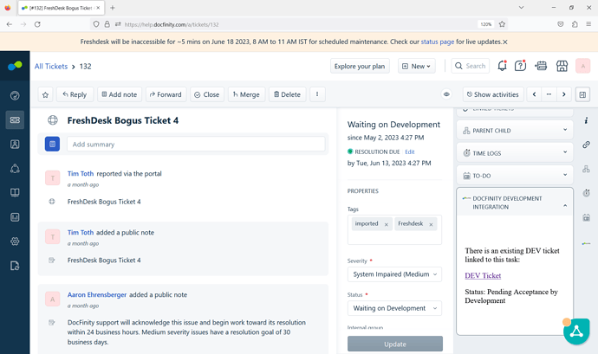Viewport: 598px width, 354px height.
Task: Open the calendar icon in the header
Action: 541,66
